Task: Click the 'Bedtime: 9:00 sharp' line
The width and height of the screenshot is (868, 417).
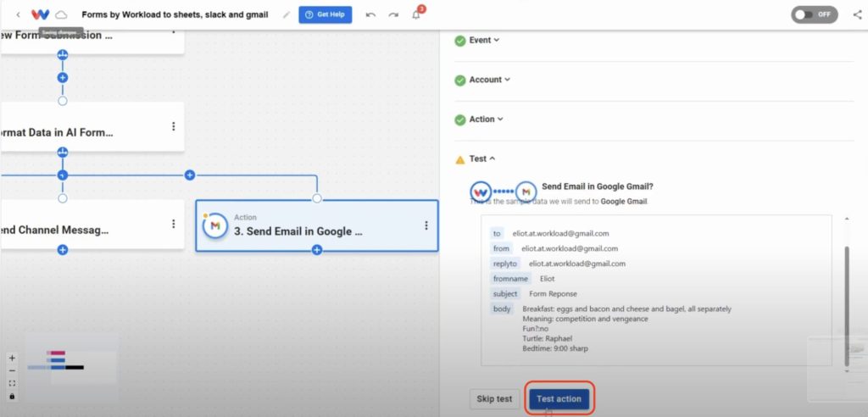Action: pyautogui.click(x=555, y=349)
